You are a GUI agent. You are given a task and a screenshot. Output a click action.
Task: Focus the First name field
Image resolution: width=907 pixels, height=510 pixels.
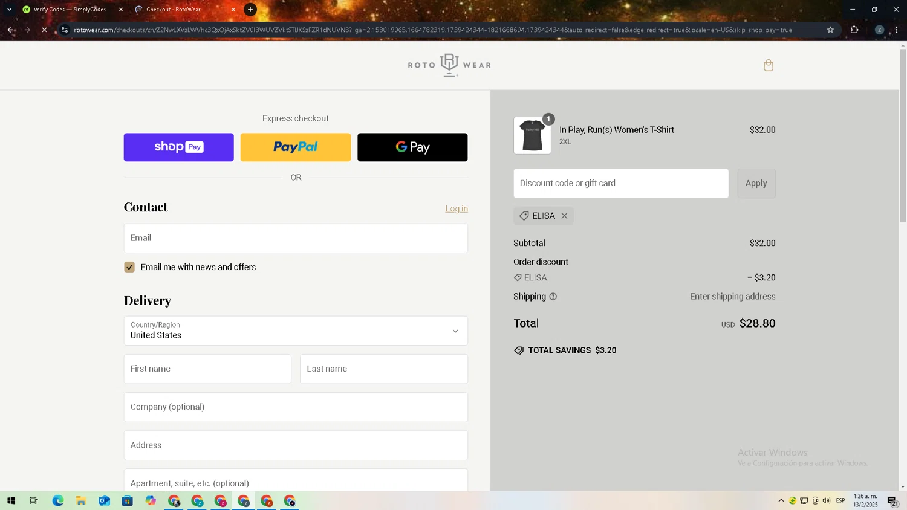coord(207,369)
